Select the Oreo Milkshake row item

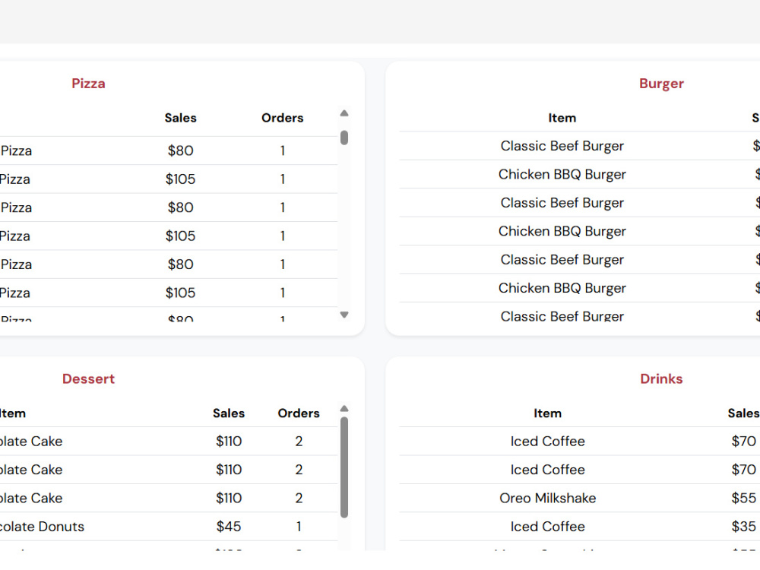click(x=548, y=498)
